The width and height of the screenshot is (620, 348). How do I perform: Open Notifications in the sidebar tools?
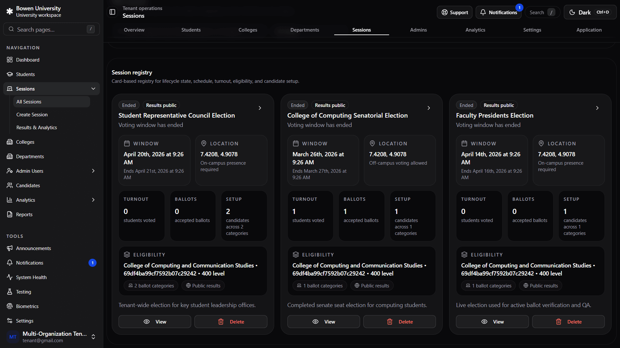tap(52, 263)
